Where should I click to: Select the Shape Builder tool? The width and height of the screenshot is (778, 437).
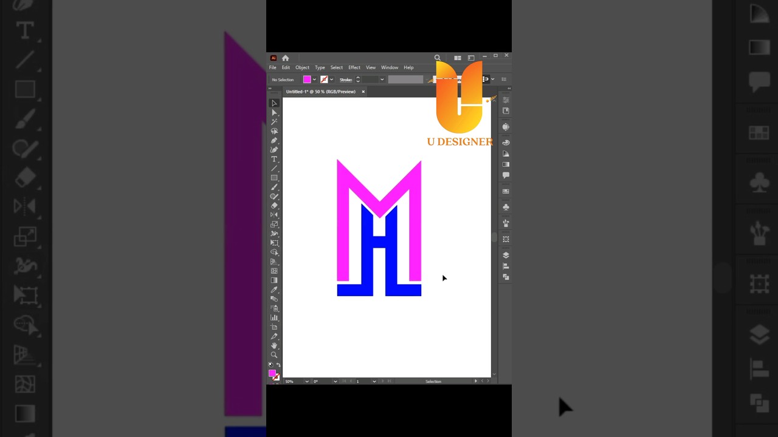(x=274, y=252)
